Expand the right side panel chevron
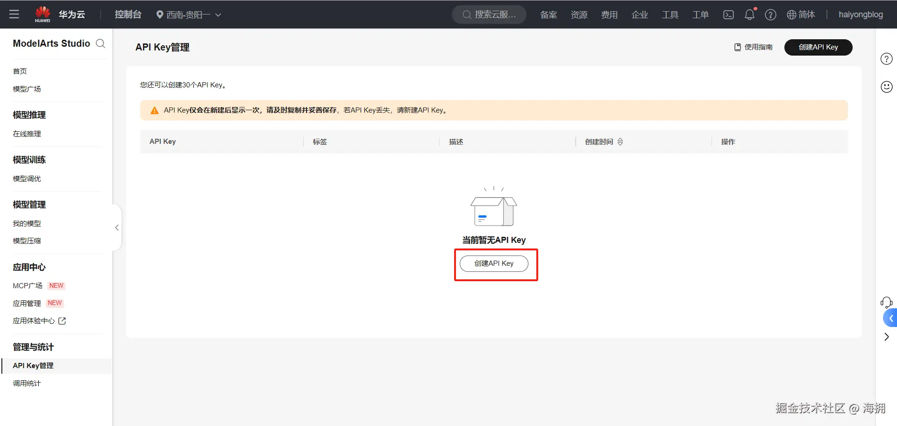Viewport: 897px width, 426px height. point(886,337)
